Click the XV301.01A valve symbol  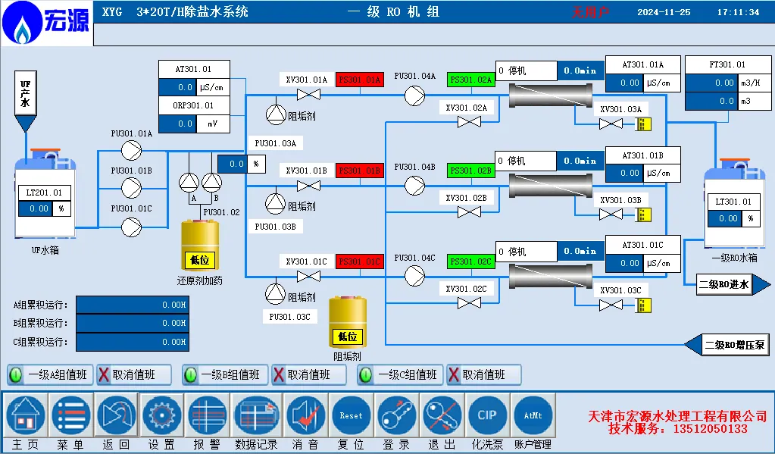(308, 95)
